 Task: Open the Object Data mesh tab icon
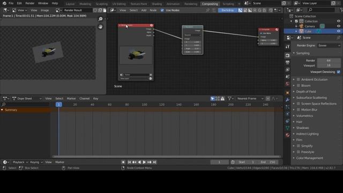(x=287, y=128)
